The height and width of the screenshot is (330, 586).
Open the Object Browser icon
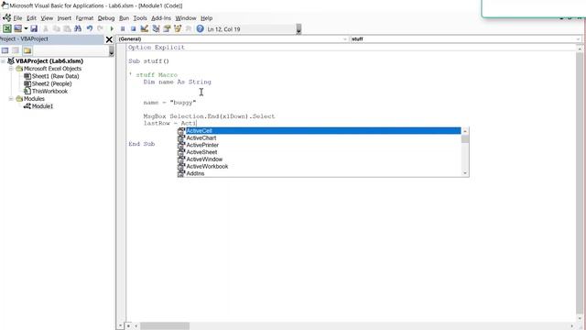178,28
